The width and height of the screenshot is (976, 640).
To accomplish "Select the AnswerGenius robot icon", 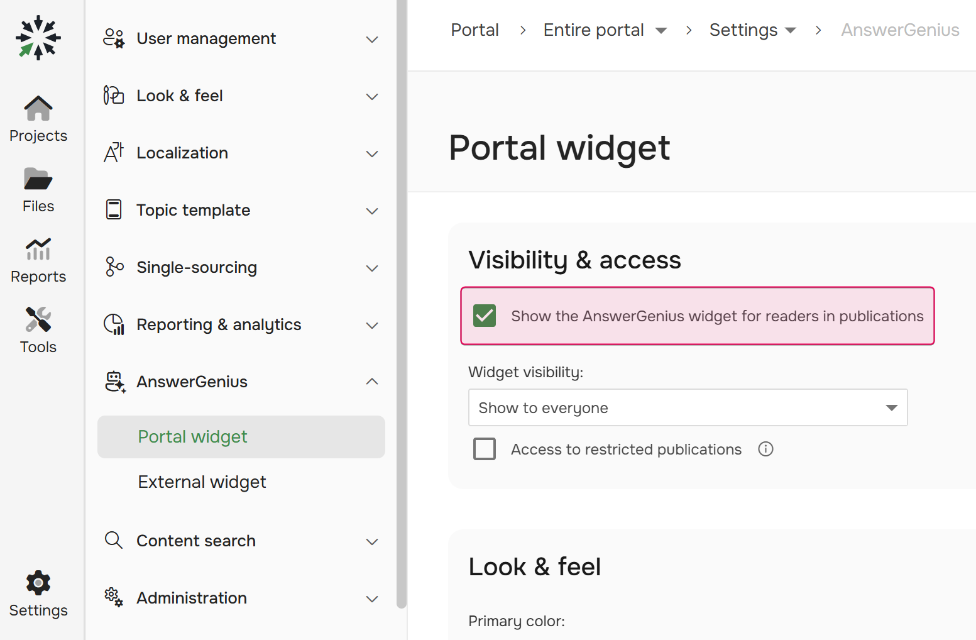I will (114, 382).
